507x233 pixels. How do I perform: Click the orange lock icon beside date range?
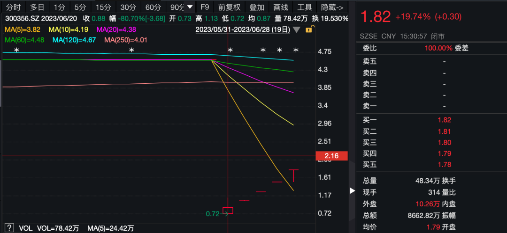click(308, 30)
